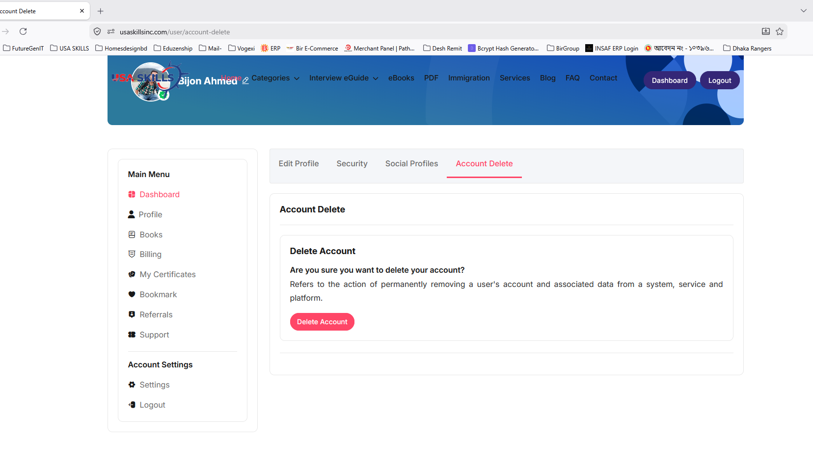Open the Settings sidebar link
Viewport: 813px width, 465px height.
pyautogui.click(x=155, y=385)
